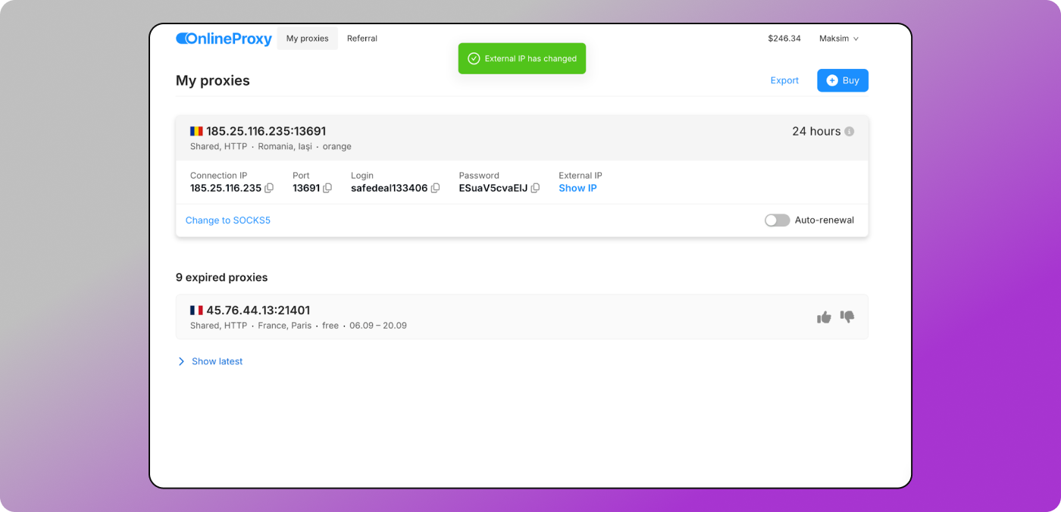This screenshot has width=1061, height=512.
Task: Click the Export link
Action: coord(784,80)
